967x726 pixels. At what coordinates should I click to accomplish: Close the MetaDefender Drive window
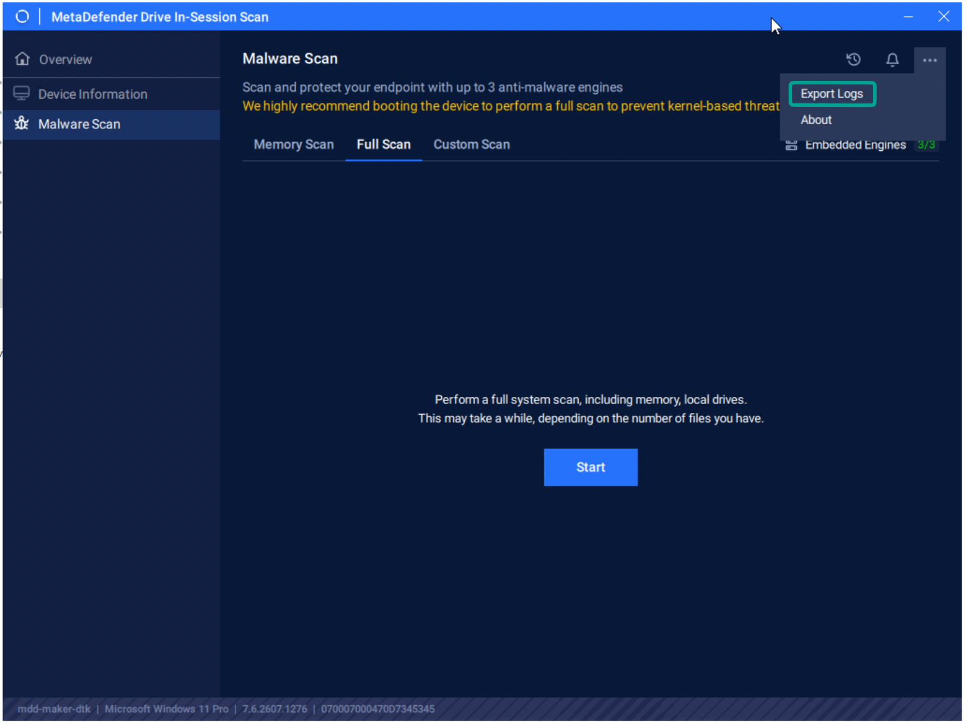click(x=943, y=17)
